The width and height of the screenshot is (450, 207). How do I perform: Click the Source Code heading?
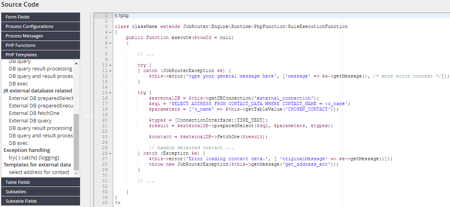click(x=20, y=5)
